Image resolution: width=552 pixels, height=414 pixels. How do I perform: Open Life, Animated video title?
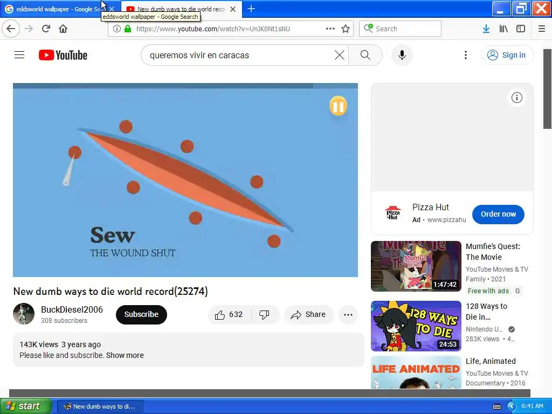coord(491,361)
